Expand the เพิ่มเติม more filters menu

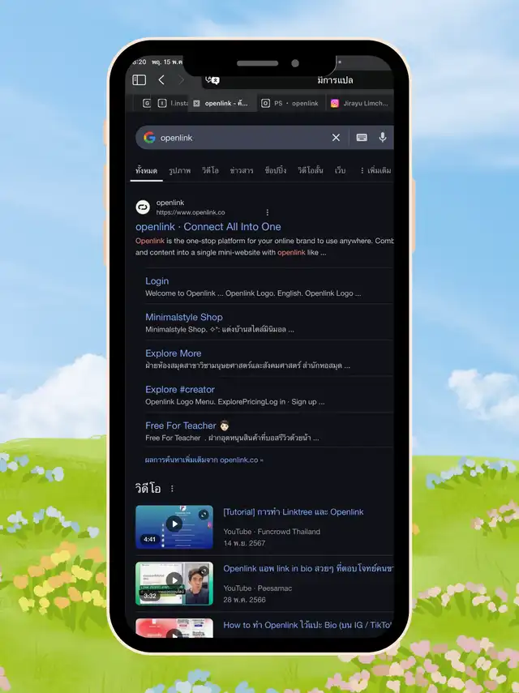375,171
